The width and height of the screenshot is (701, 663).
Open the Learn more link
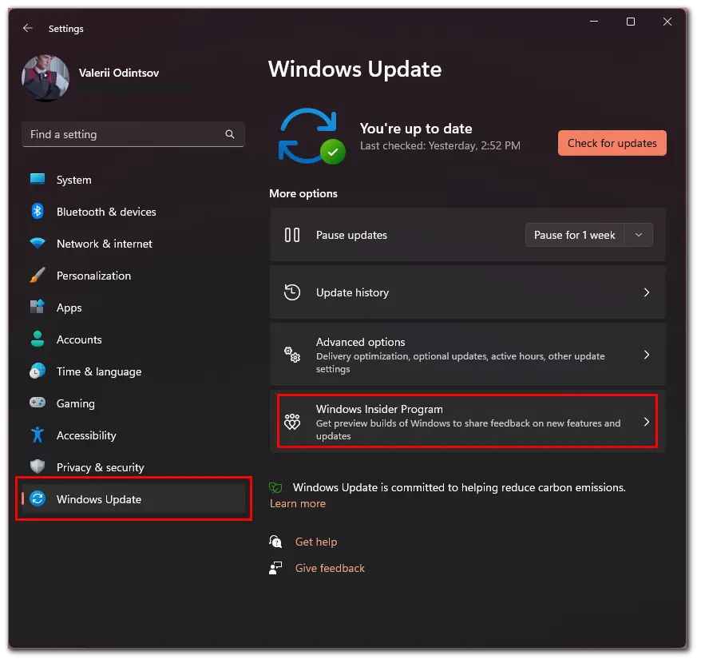click(298, 503)
